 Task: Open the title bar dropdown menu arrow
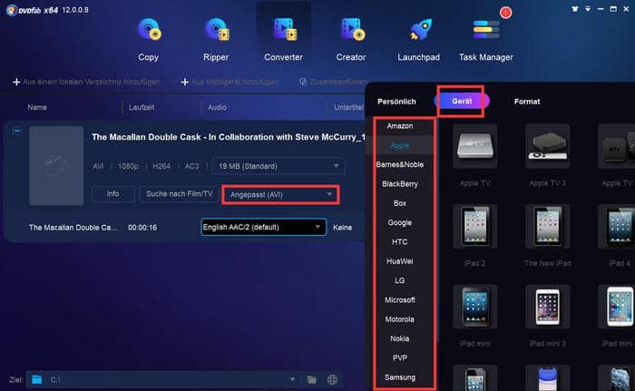(588, 9)
